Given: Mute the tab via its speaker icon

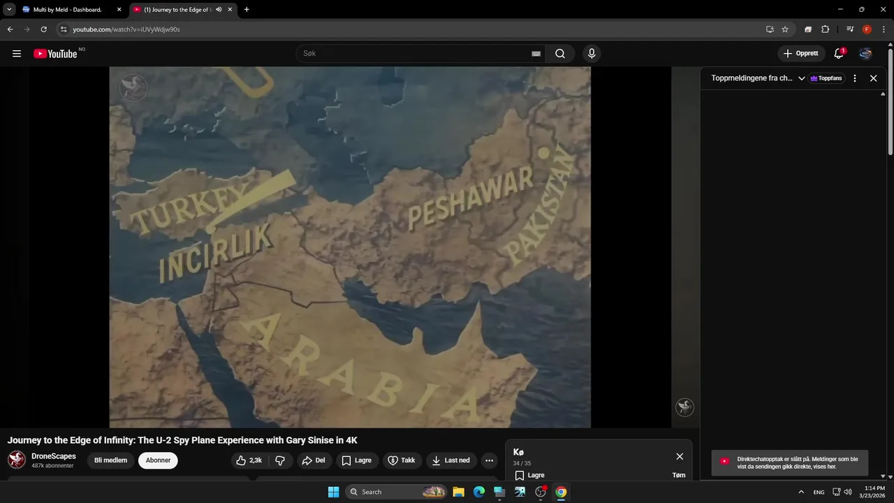Looking at the screenshot, I should click(x=219, y=10).
